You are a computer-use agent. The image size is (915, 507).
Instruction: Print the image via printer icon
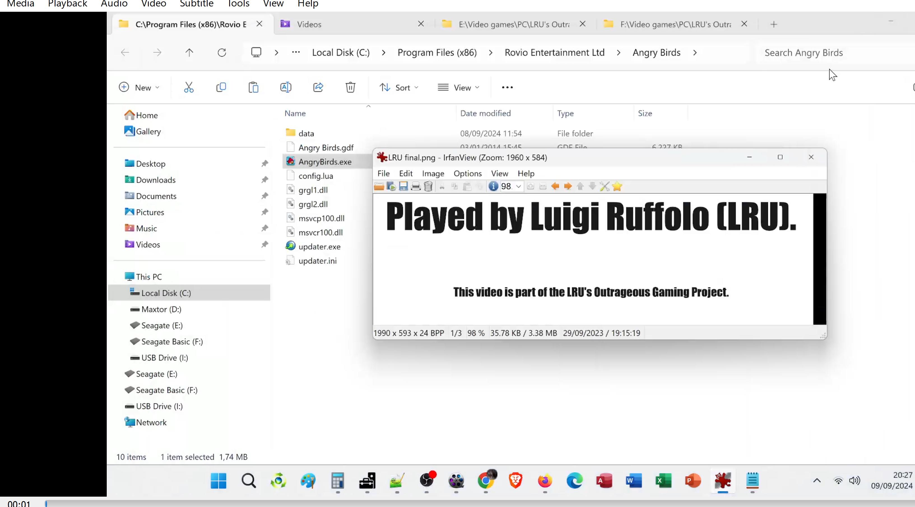(x=415, y=186)
